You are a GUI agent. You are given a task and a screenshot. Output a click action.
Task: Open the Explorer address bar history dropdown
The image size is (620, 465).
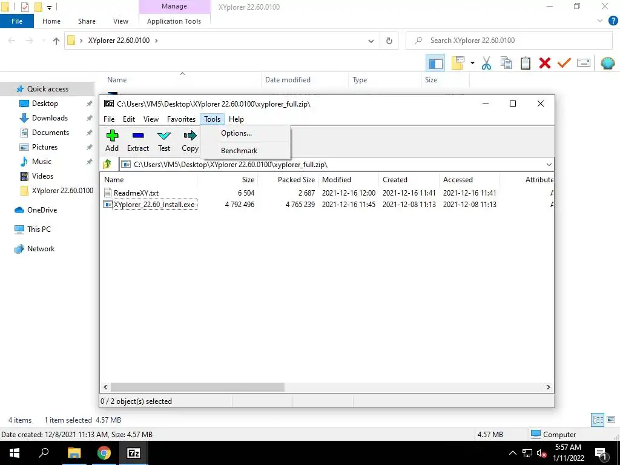(371, 41)
